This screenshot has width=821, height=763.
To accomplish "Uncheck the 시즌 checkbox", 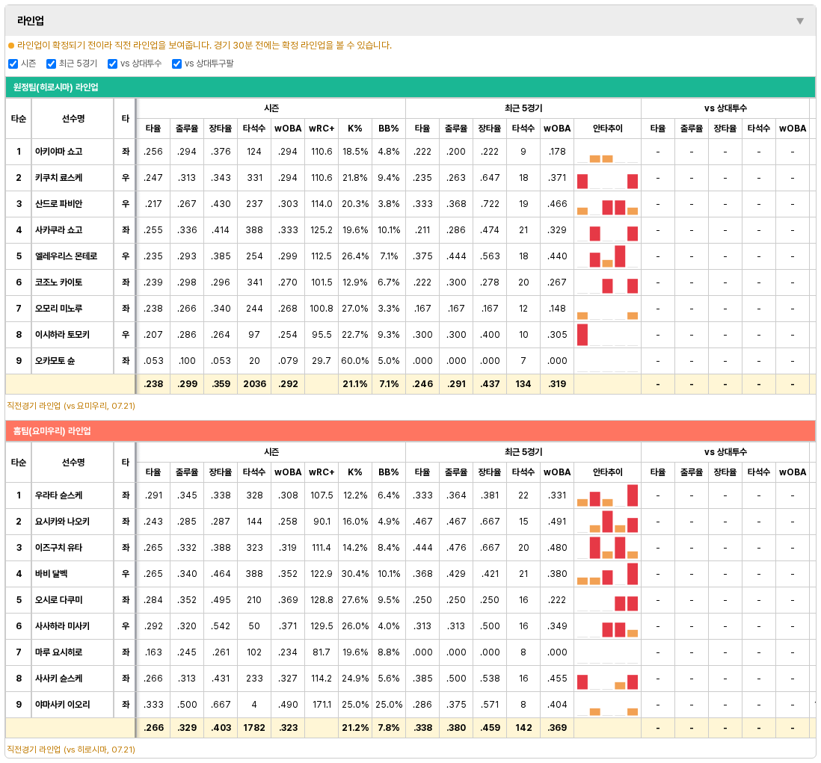I will click(13, 64).
